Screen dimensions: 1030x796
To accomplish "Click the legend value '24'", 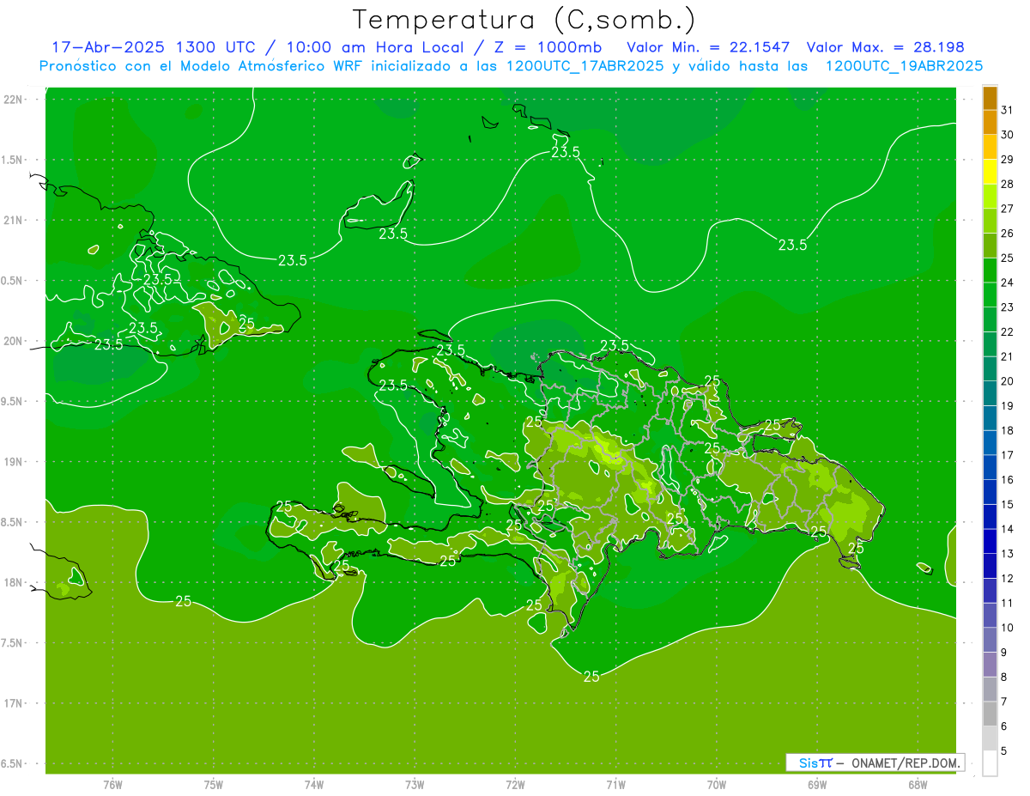I will point(1008,283).
